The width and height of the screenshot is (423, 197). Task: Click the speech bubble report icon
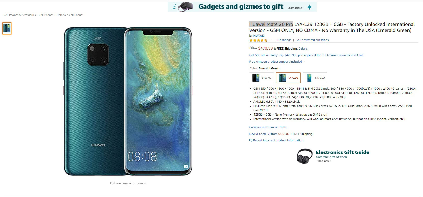(x=251, y=140)
